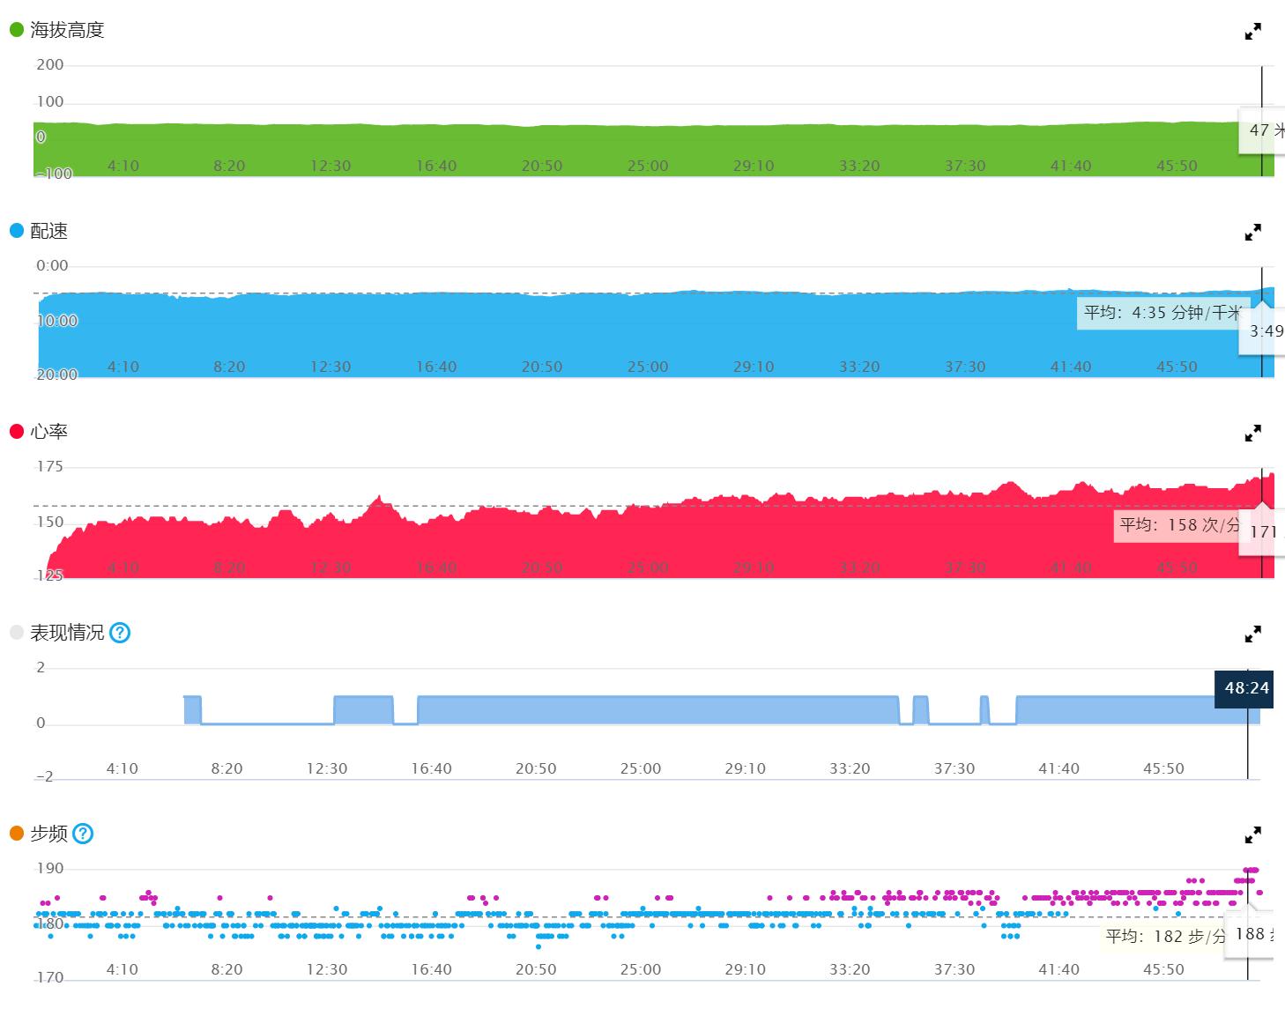Click the 200 label on the 海拔高度 axis
Viewport: 1285px width, 1016px height.
point(50,64)
